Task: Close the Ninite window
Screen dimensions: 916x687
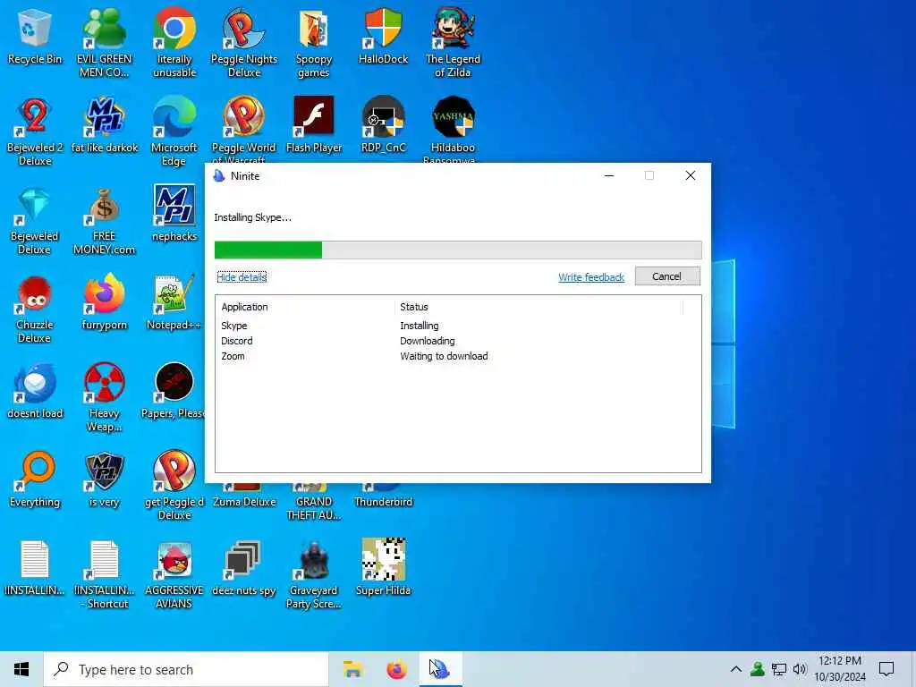Action: pyautogui.click(x=690, y=176)
